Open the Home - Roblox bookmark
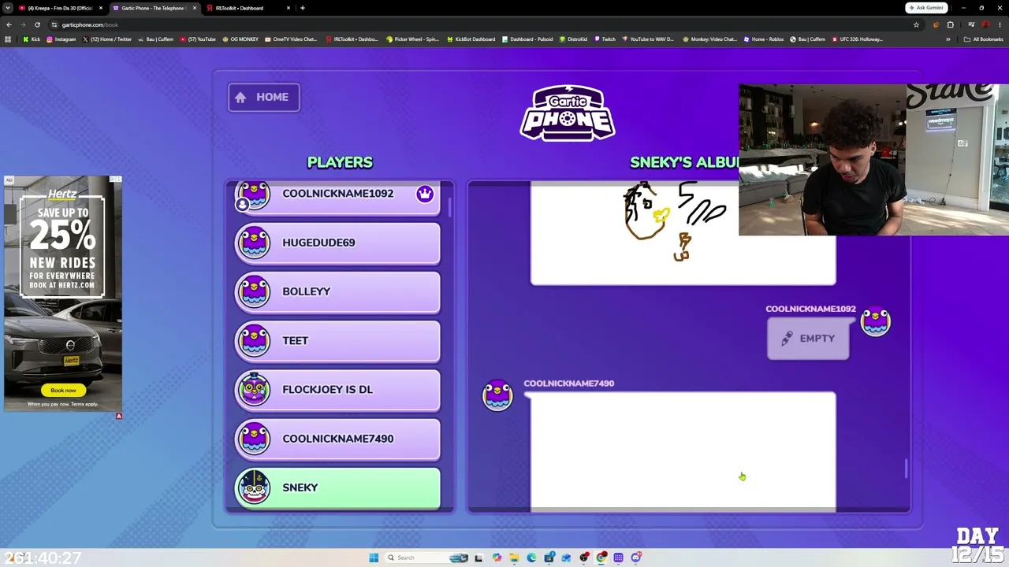This screenshot has height=567, width=1009. click(x=764, y=39)
